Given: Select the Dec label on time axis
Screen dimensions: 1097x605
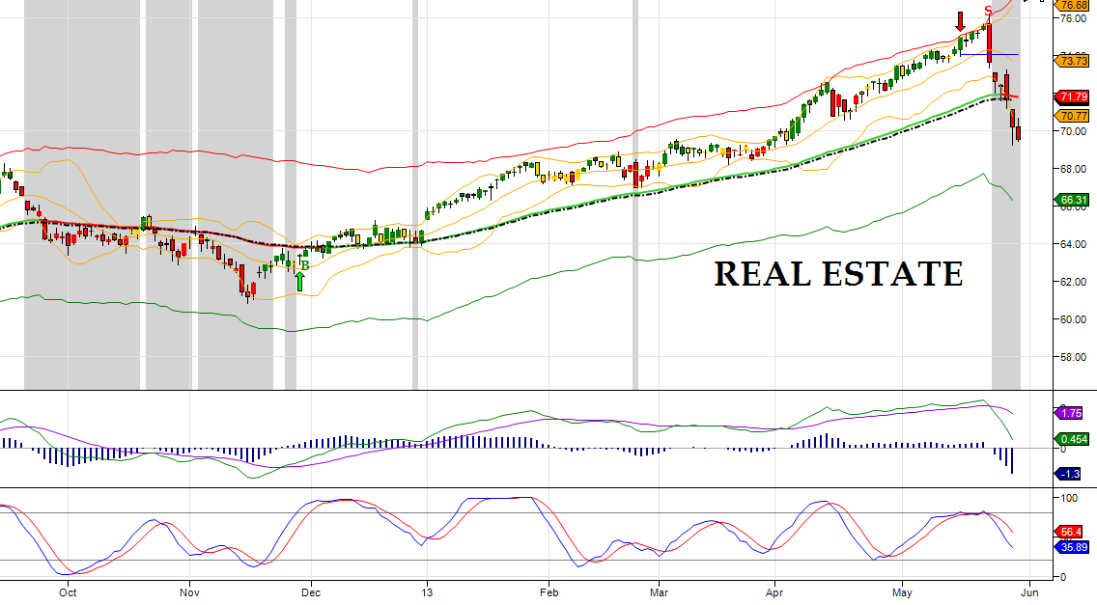Looking at the screenshot, I should [310, 591].
